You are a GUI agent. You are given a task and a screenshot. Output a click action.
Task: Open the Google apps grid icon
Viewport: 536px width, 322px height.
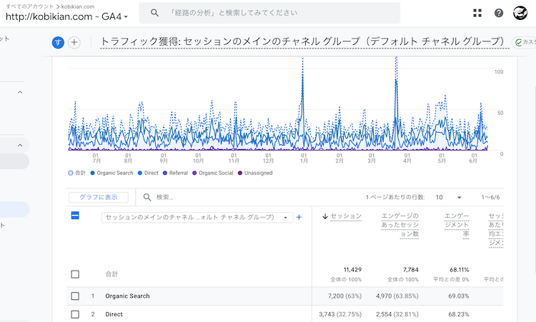click(477, 13)
